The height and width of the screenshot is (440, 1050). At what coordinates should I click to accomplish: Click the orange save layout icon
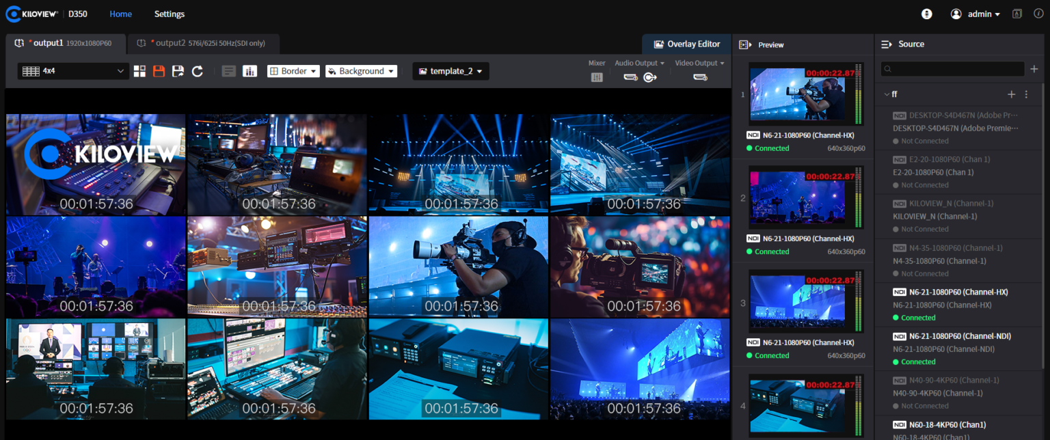pyautogui.click(x=159, y=71)
